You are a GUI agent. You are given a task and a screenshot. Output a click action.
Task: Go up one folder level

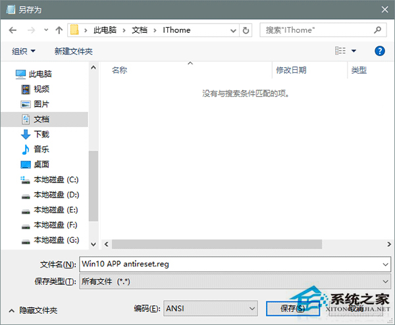[59, 30]
